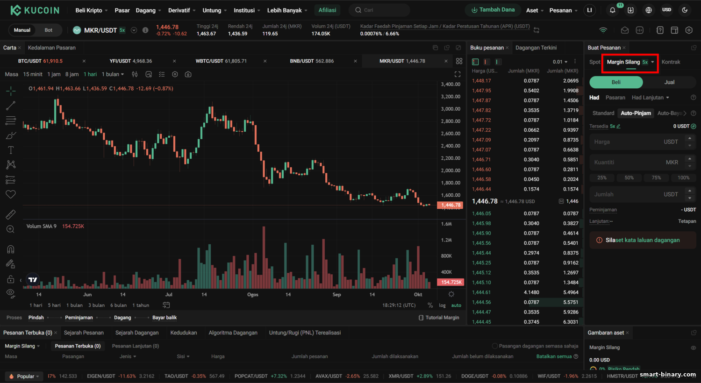The width and height of the screenshot is (701, 383).
Task: Select the ruler measure tool
Action: click(x=11, y=214)
